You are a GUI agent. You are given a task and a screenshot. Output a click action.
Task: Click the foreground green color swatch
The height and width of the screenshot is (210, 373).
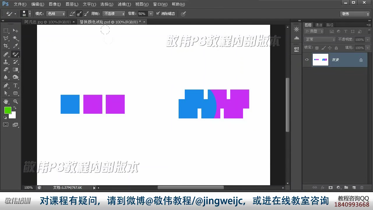(x=7, y=110)
